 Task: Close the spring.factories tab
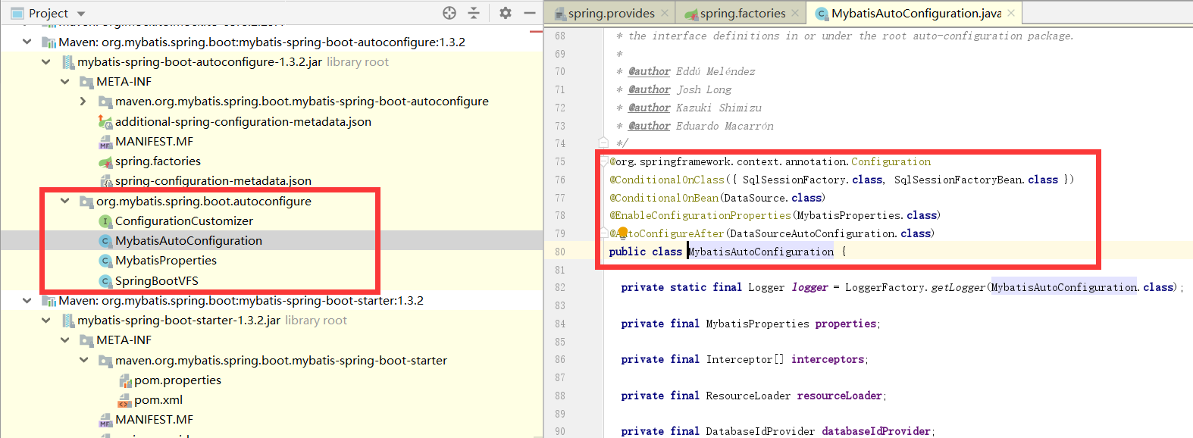tap(795, 13)
